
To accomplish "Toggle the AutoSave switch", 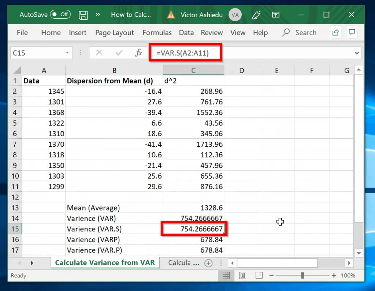I will 60,15.
